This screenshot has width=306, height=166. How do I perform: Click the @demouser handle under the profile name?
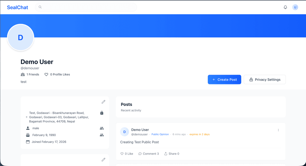tap(30, 68)
